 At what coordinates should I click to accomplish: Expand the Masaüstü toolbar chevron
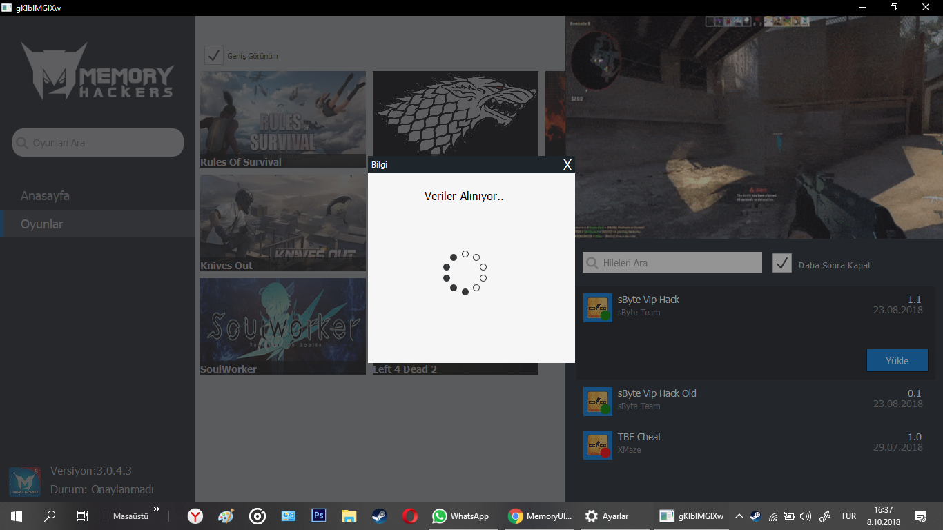click(x=156, y=510)
